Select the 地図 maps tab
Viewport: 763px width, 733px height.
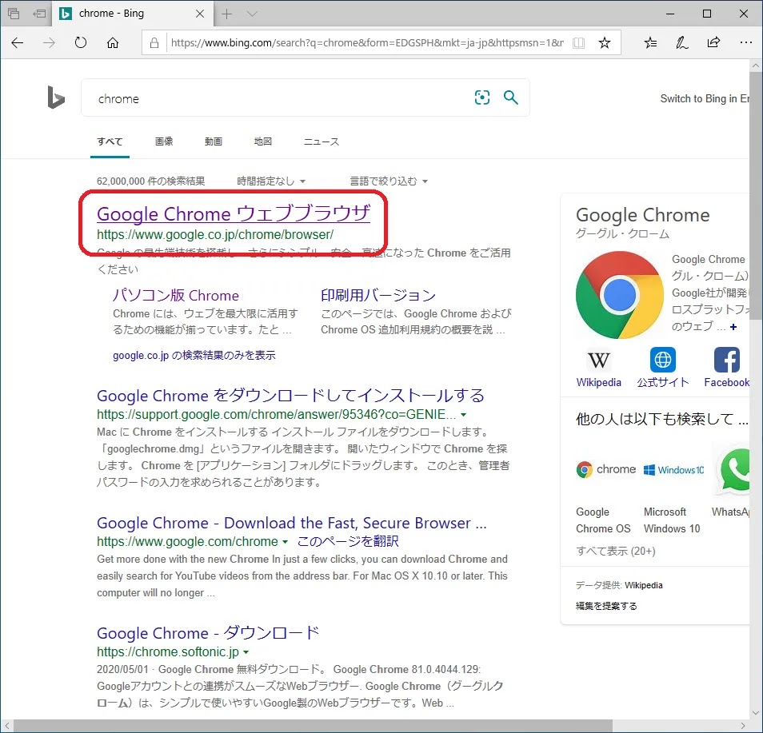coord(263,141)
